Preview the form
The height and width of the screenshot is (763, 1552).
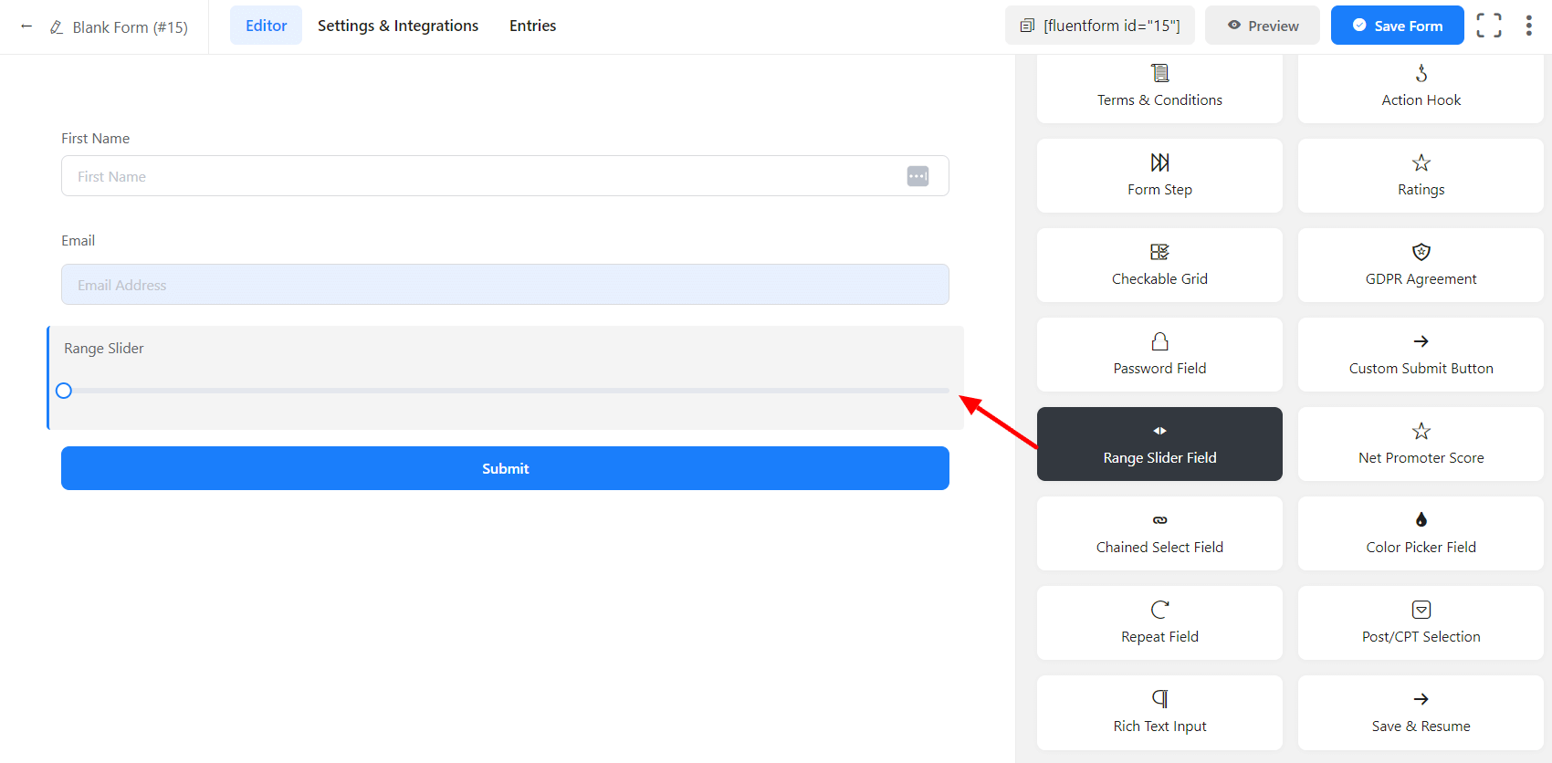click(1262, 26)
